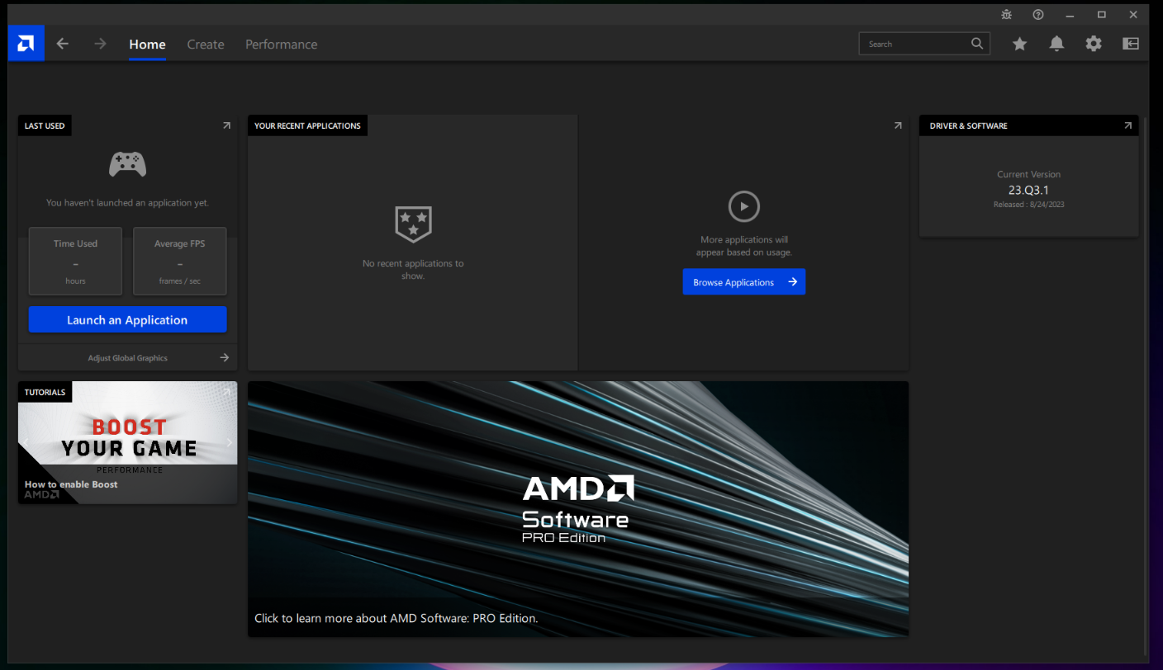
Task: Click learn more about PRO Edition text
Action: click(x=396, y=618)
